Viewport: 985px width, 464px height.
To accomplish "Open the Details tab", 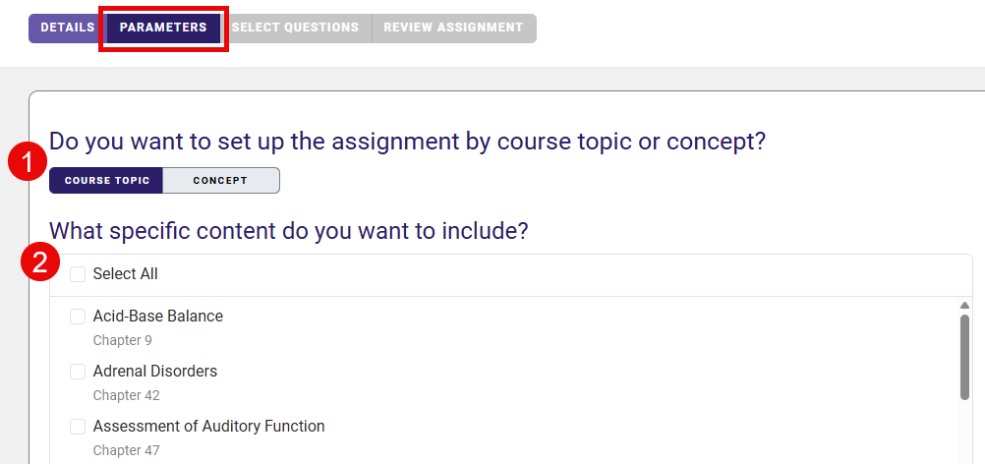I will pos(67,28).
